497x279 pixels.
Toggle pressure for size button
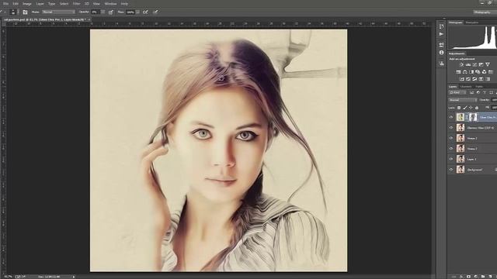tap(155, 12)
